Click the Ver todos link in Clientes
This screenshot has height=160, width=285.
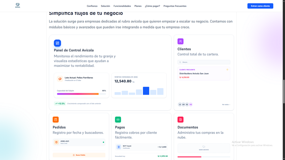coord(226,105)
